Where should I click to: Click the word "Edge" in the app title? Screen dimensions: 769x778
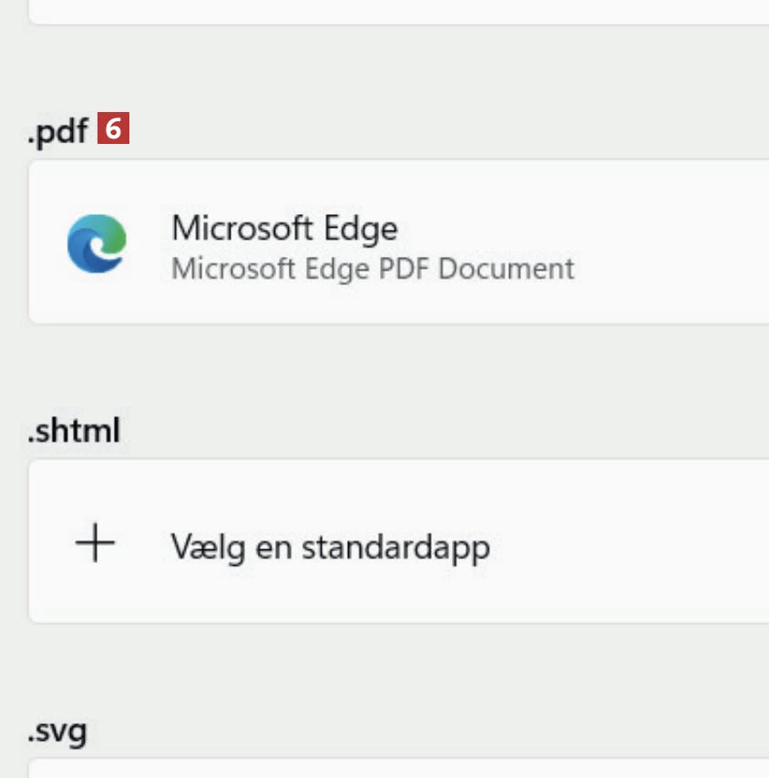pos(364,228)
